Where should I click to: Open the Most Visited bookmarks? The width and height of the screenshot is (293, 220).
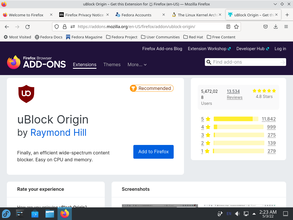pyautogui.click(x=17, y=37)
